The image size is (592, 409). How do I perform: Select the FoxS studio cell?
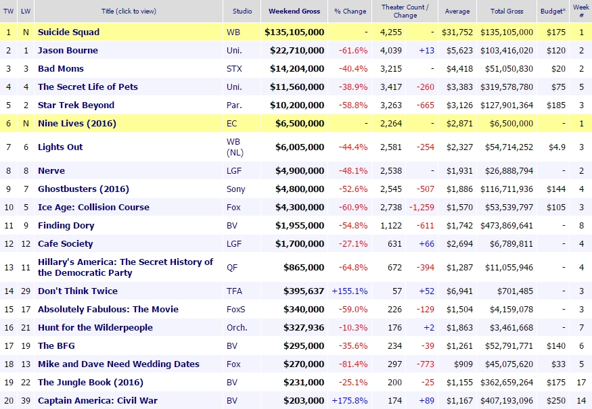(236, 309)
